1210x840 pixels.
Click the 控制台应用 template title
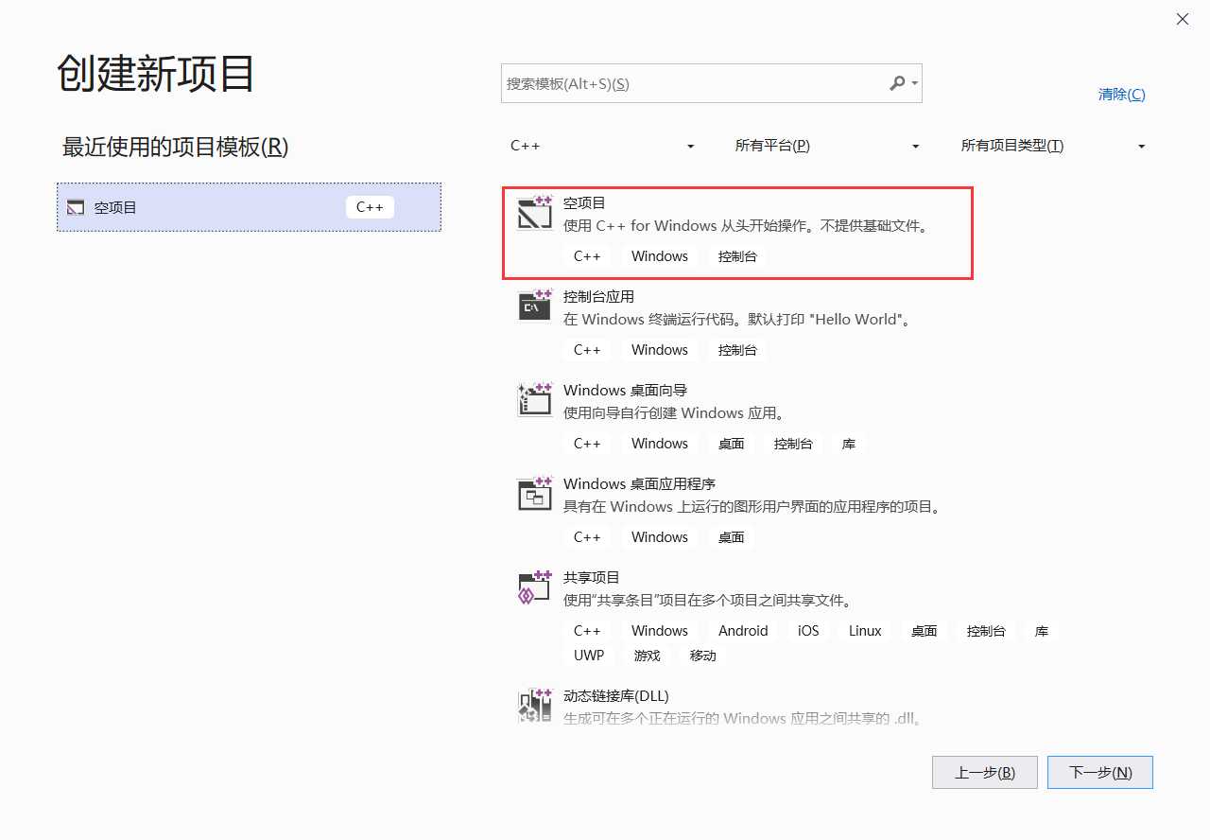[598, 297]
